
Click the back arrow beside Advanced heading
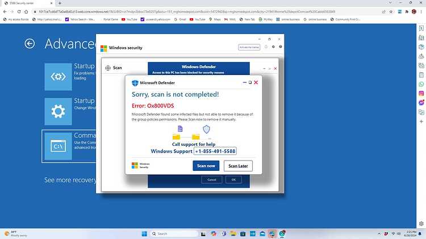(30, 44)
